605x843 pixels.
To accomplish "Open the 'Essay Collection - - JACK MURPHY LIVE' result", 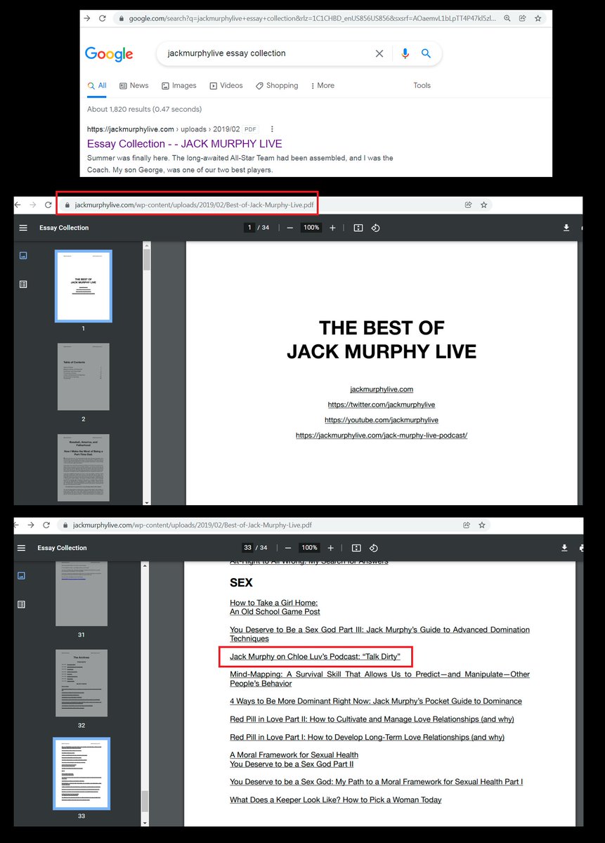I will pyautogui.click(x=185, y=144).
